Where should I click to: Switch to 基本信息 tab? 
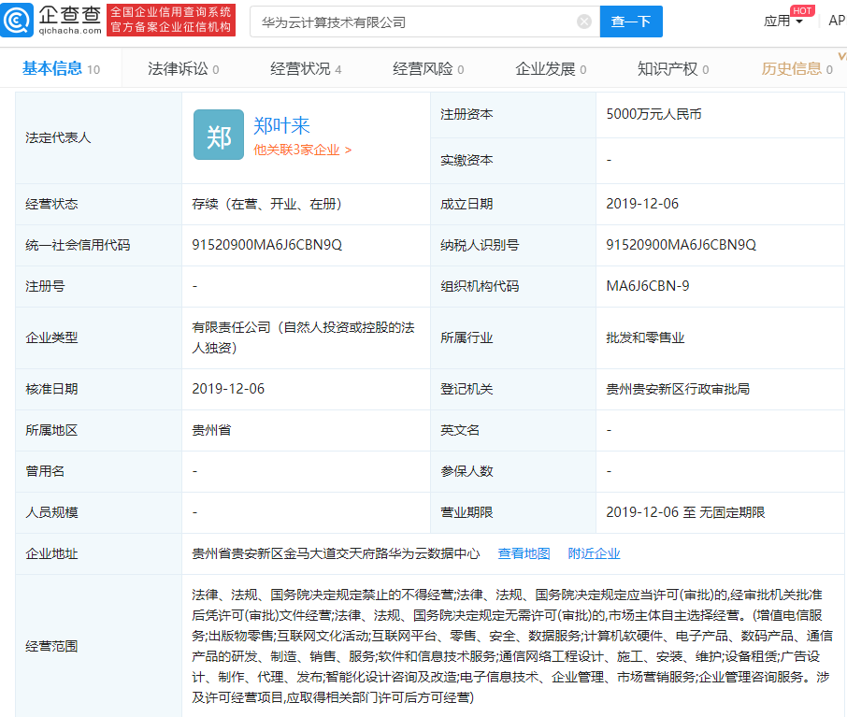pos(61,68)
